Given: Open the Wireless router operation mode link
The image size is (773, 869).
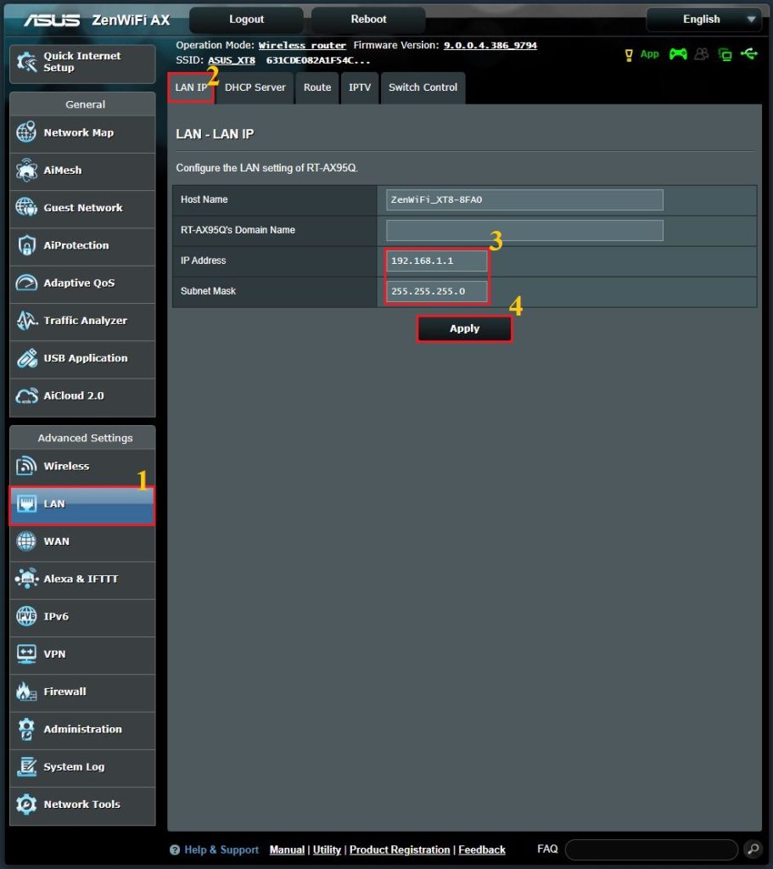Looking at the screenshot, I should pos(302,46).
